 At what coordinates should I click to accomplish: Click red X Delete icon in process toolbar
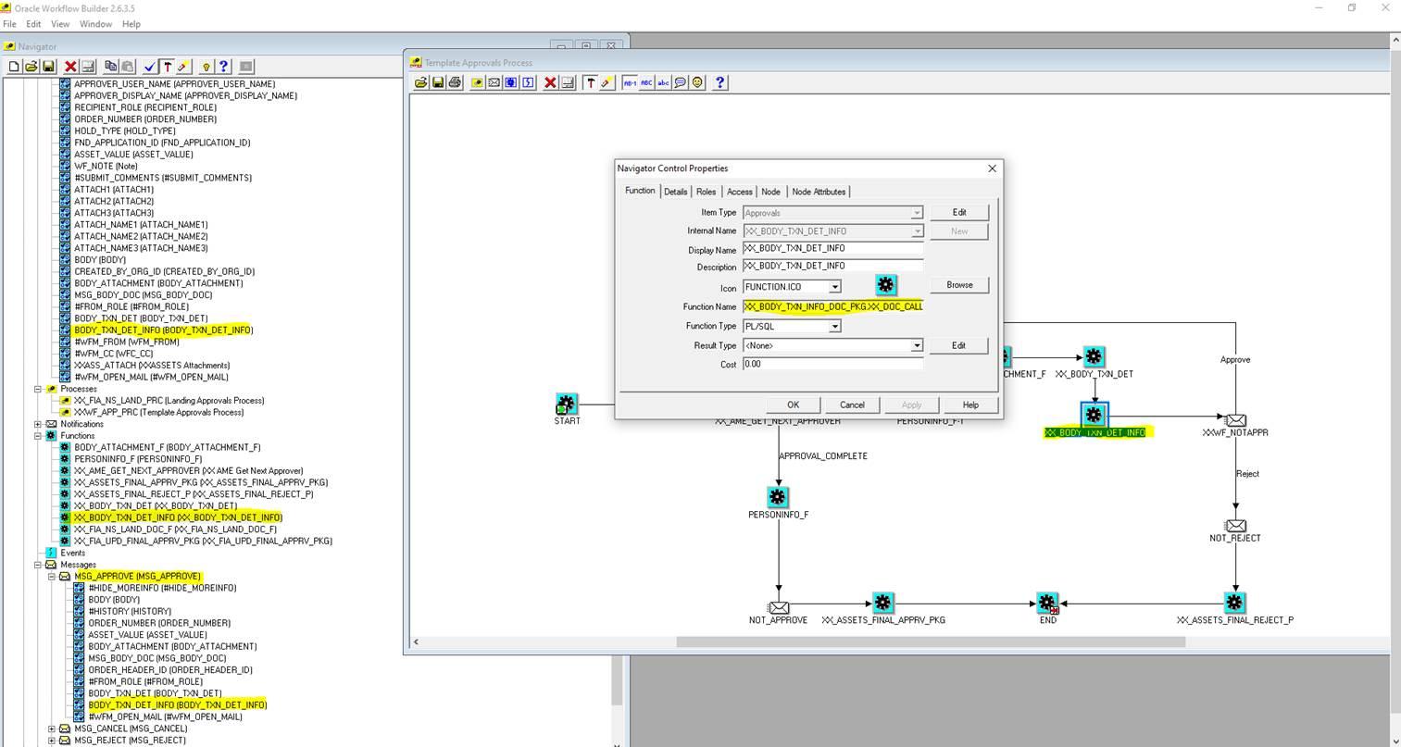click(x=550, y=82)
